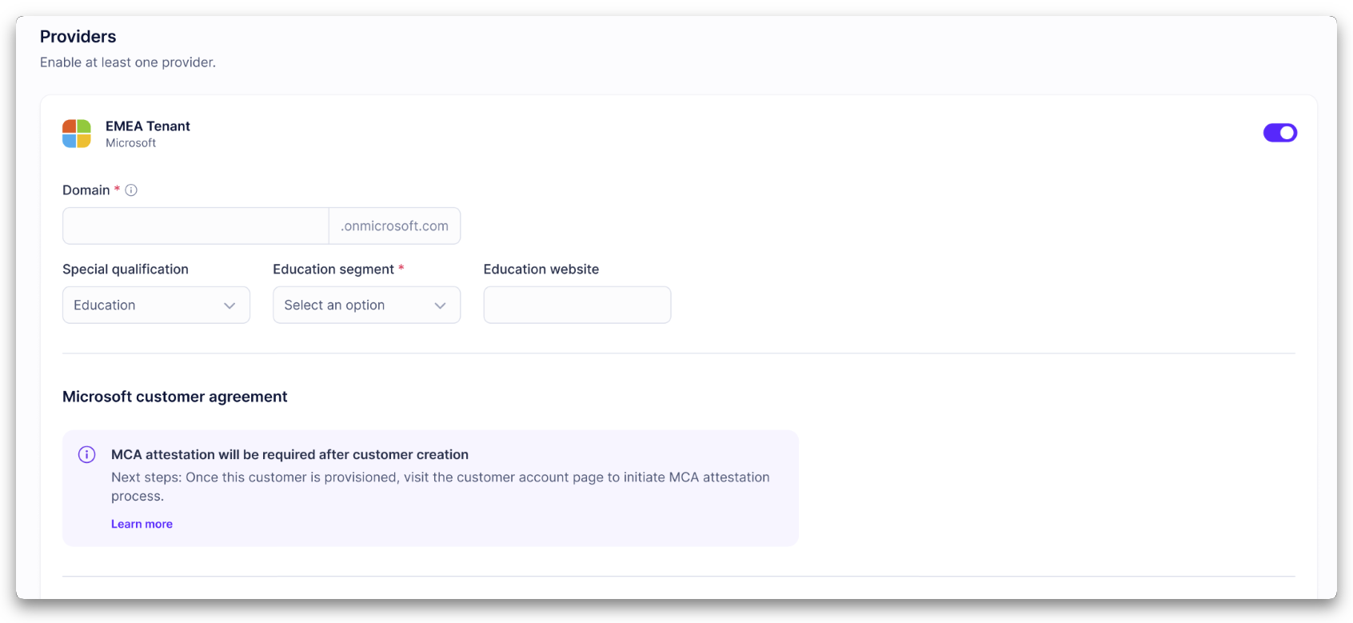
Task: Click the Microsoft subtitle under EMEA Tenant
Action: coord(131,143)
